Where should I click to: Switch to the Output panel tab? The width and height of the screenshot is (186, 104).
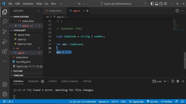pyautogui.click(x=53, y=81)
